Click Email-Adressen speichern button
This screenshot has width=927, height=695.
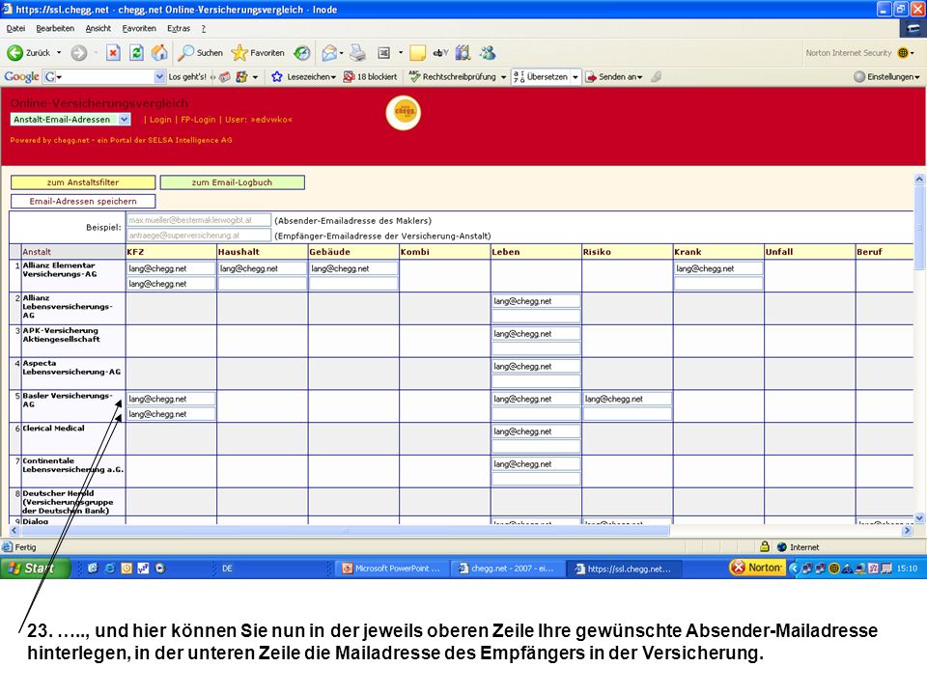83,202
